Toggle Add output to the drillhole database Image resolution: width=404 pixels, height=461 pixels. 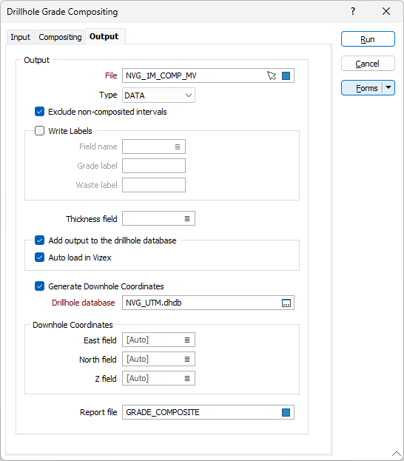tap(39, 240)
